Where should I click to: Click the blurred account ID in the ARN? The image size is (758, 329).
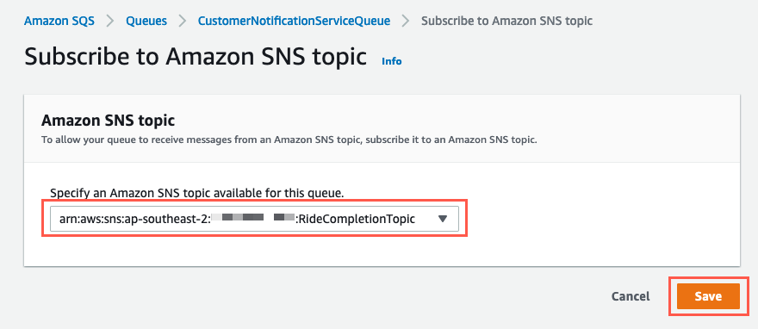click(253, 219)
